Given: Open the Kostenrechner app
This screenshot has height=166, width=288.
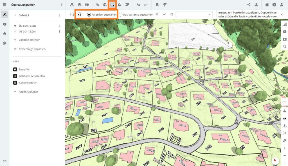Looking at the screenshot, I should [28, 83].
